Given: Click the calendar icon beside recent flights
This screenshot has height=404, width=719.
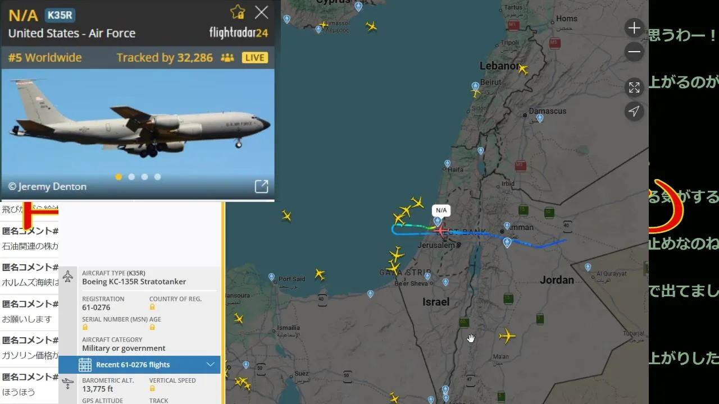Looking at the screenshot, I should tap(85, 365).
